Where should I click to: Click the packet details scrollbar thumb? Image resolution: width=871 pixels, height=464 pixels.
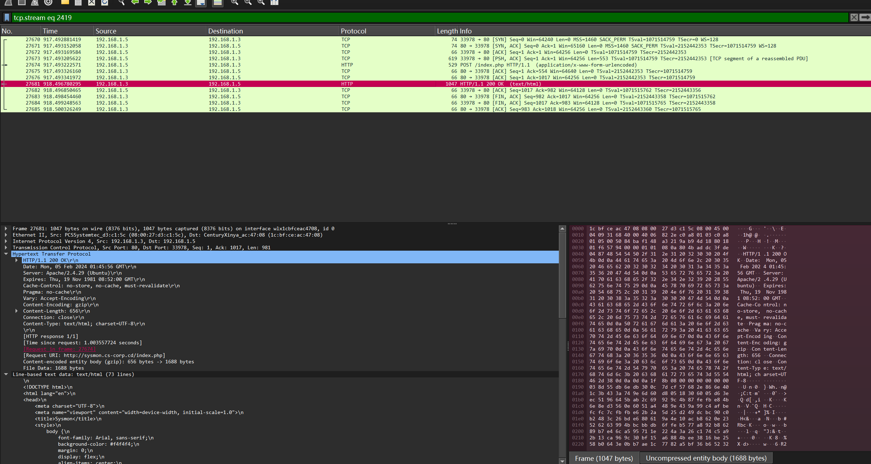[562, 275]
